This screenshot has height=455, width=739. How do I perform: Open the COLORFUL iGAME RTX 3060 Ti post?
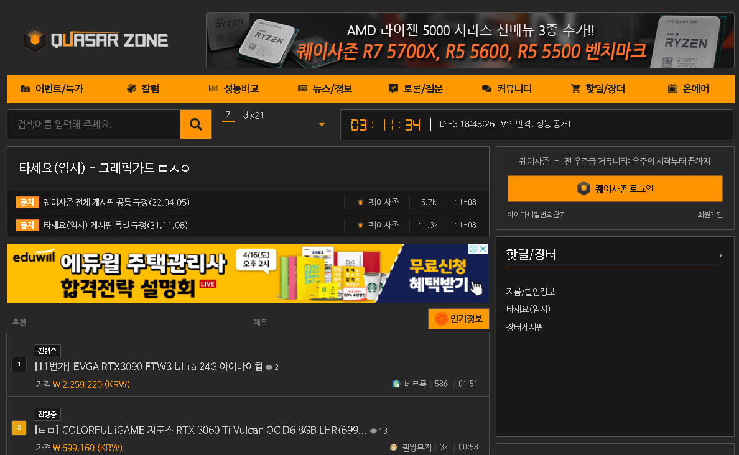pos(201,431)
